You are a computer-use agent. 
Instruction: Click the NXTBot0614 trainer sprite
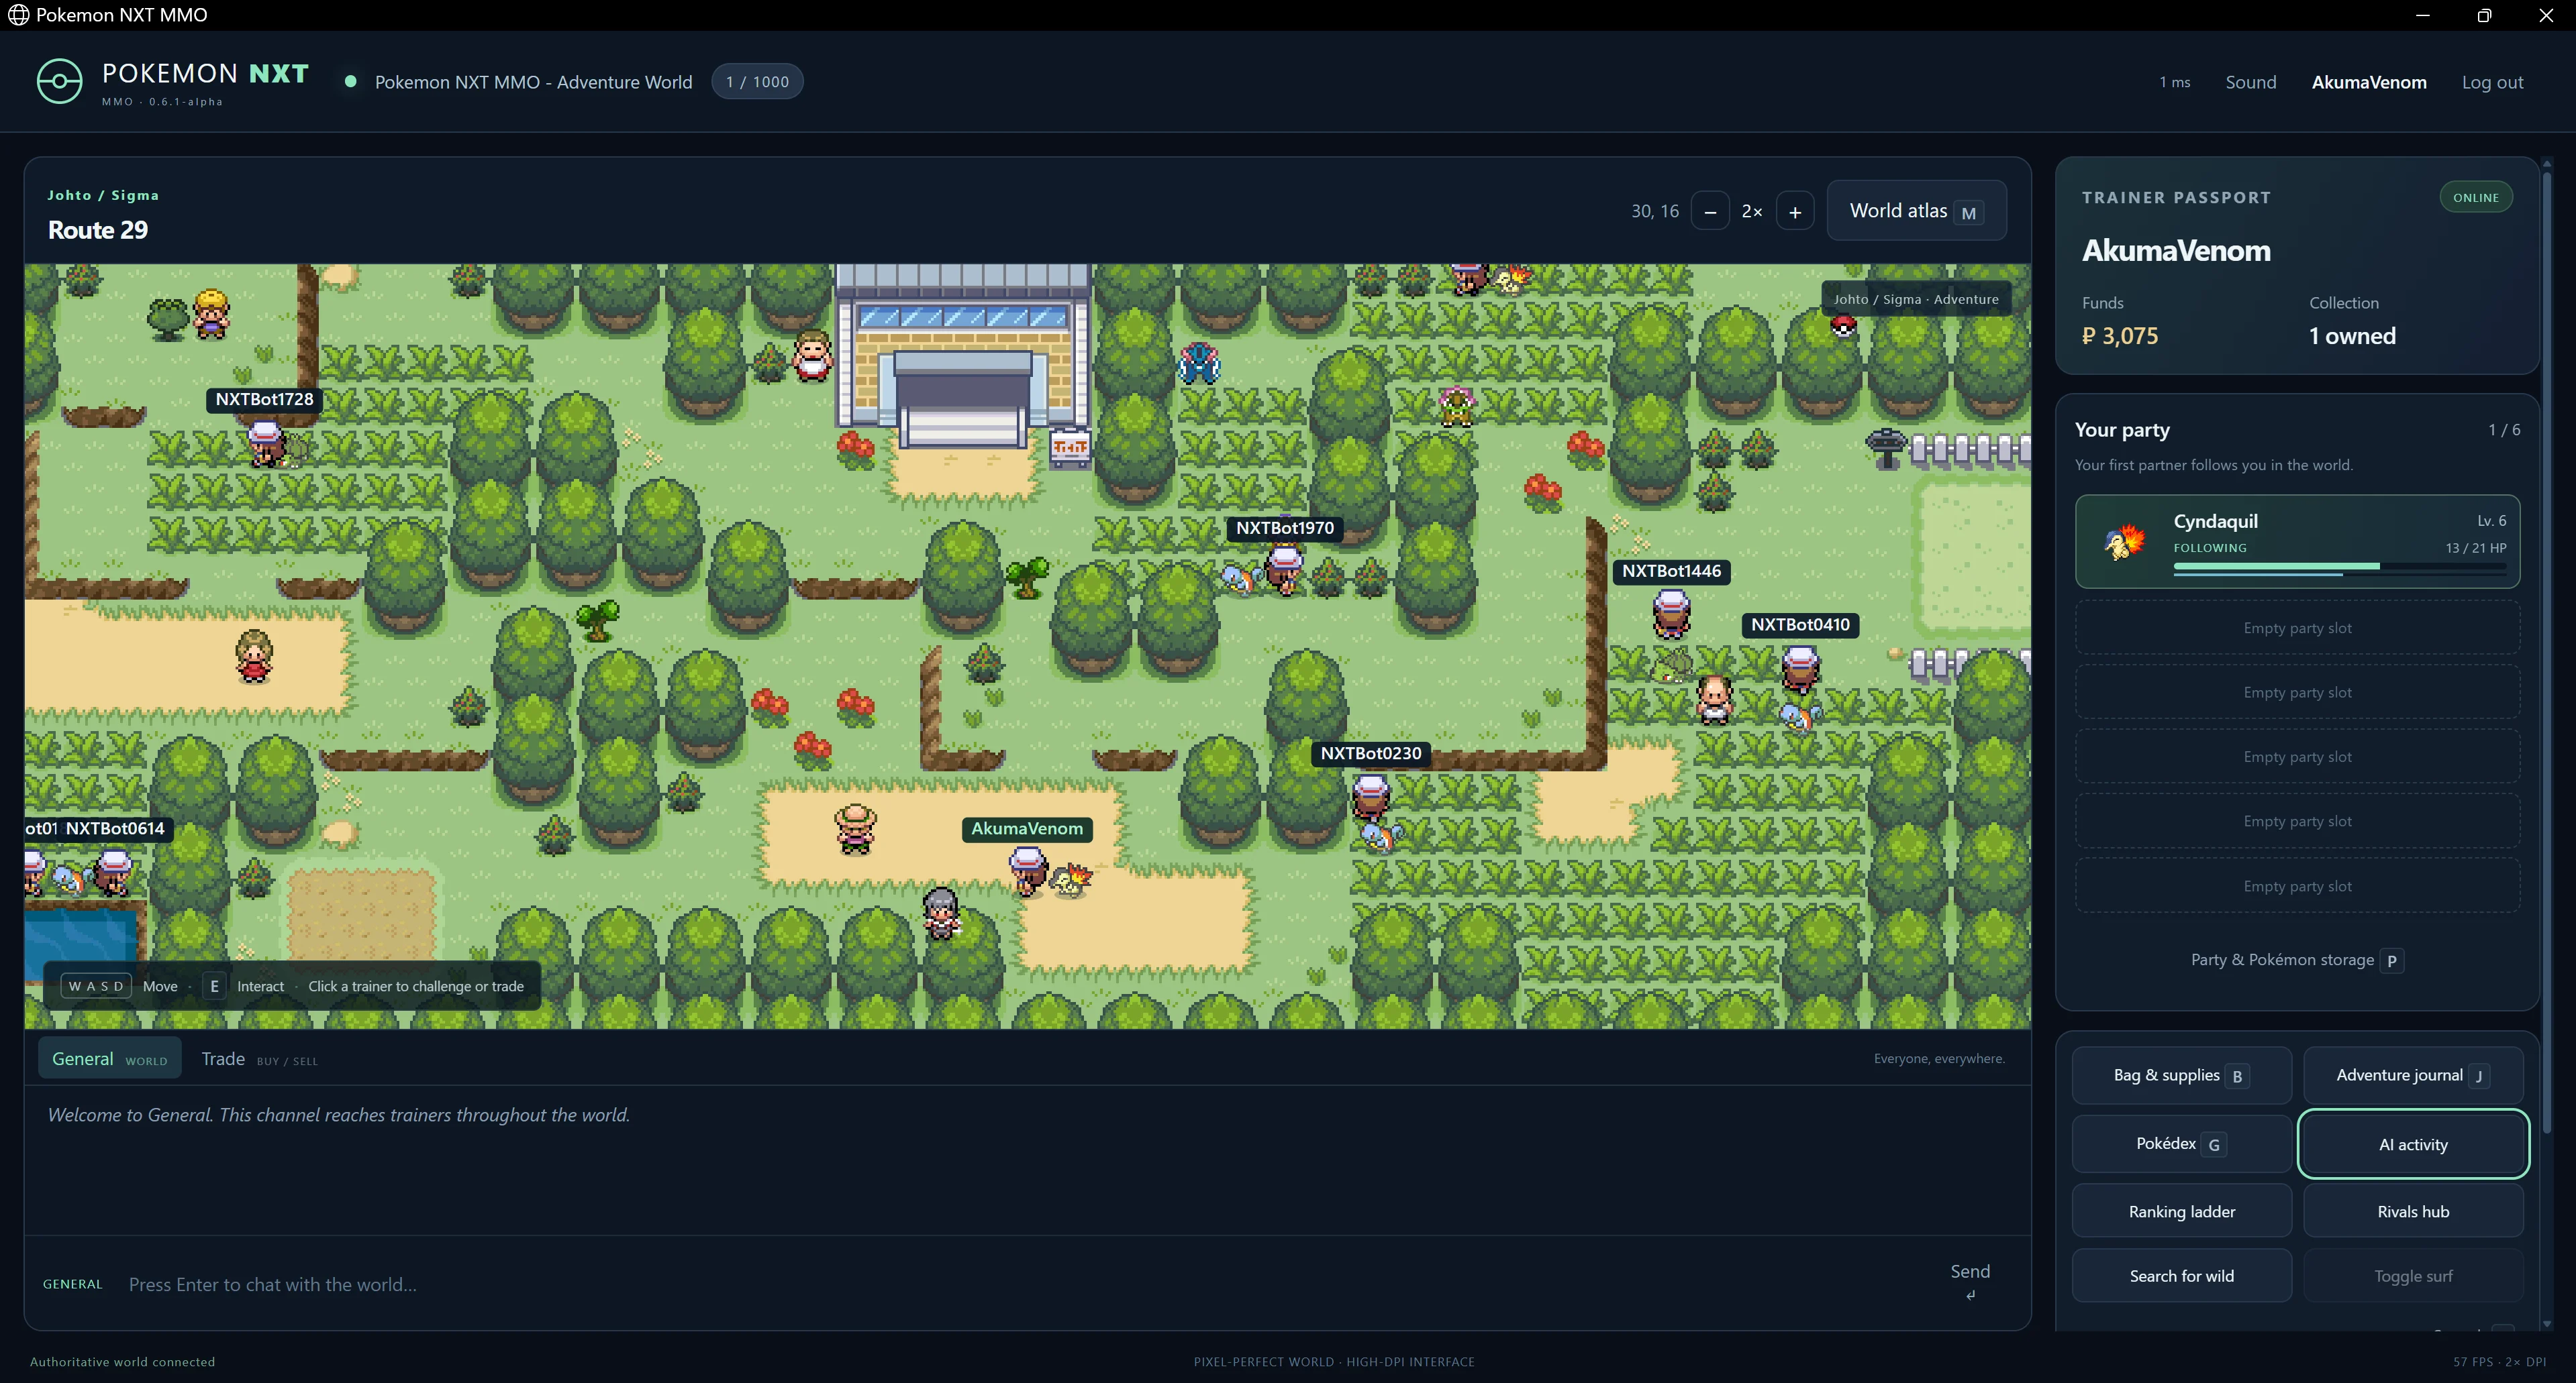pyautogui.click(x=114, y=873)
